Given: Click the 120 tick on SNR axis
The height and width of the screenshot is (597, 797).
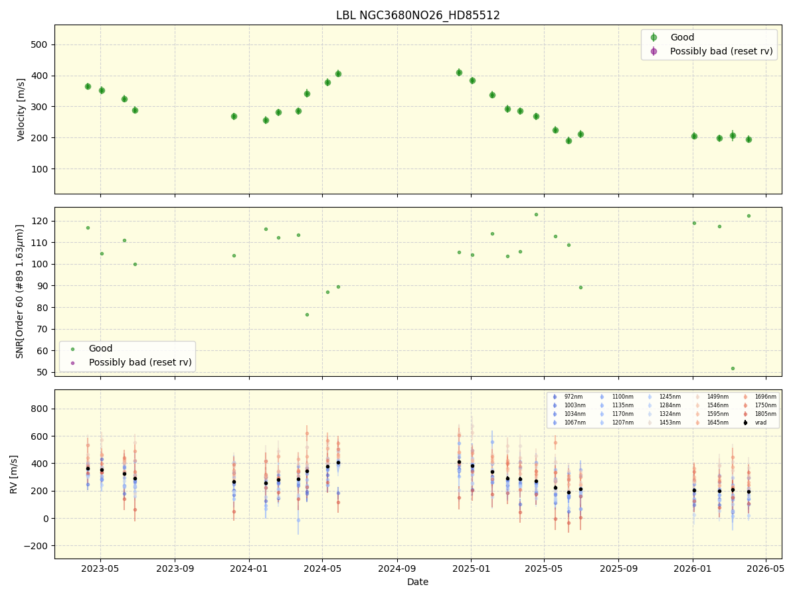Looking at the screenshot, I should point(41,221).
